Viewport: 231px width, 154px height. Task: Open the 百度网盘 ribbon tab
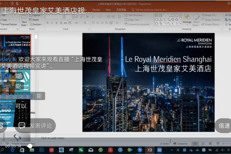click(x=121, y=10)
